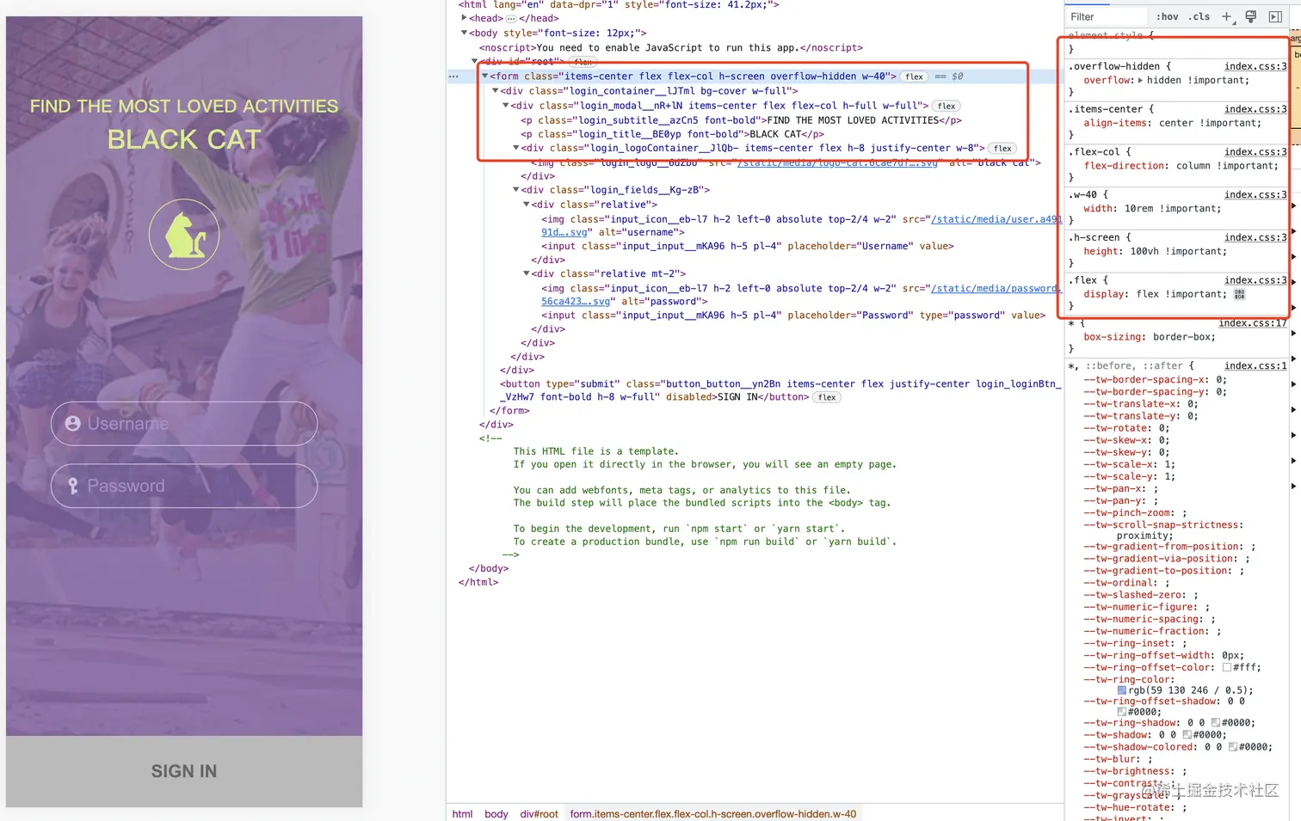Toggle the flex badge on the form element
The height and width of the screenshot is (821, 1301).
(914, 77)
